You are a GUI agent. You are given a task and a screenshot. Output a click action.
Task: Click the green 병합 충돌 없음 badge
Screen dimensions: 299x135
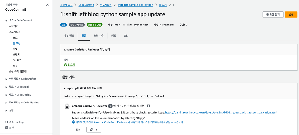[95, 25]
